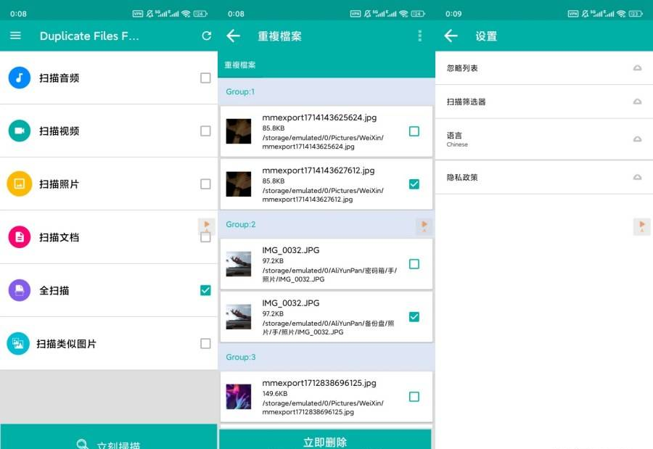
Task: Tap the muted bell icon on 设置 screen
Action: pyautogui.click(x=585, y=14)
